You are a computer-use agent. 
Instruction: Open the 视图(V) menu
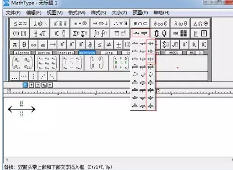(x=54, y=13)
